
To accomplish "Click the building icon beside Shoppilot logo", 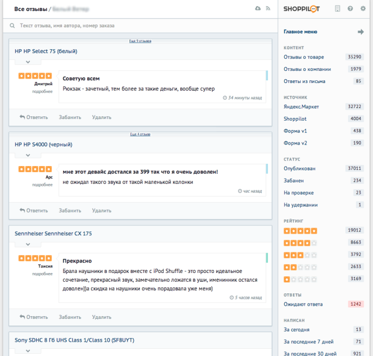I will (x=337, y=8).
